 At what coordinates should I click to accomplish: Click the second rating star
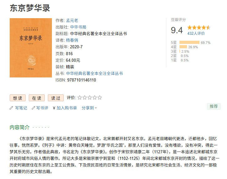click(x=85, y=97)
